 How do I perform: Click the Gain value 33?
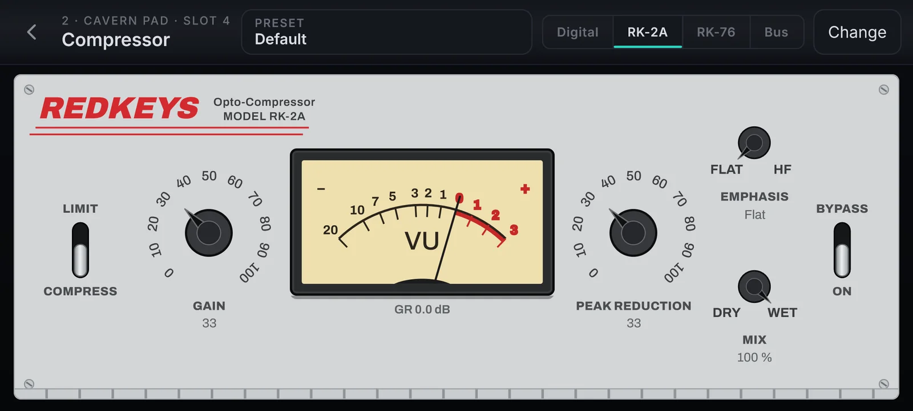point(209,323)
